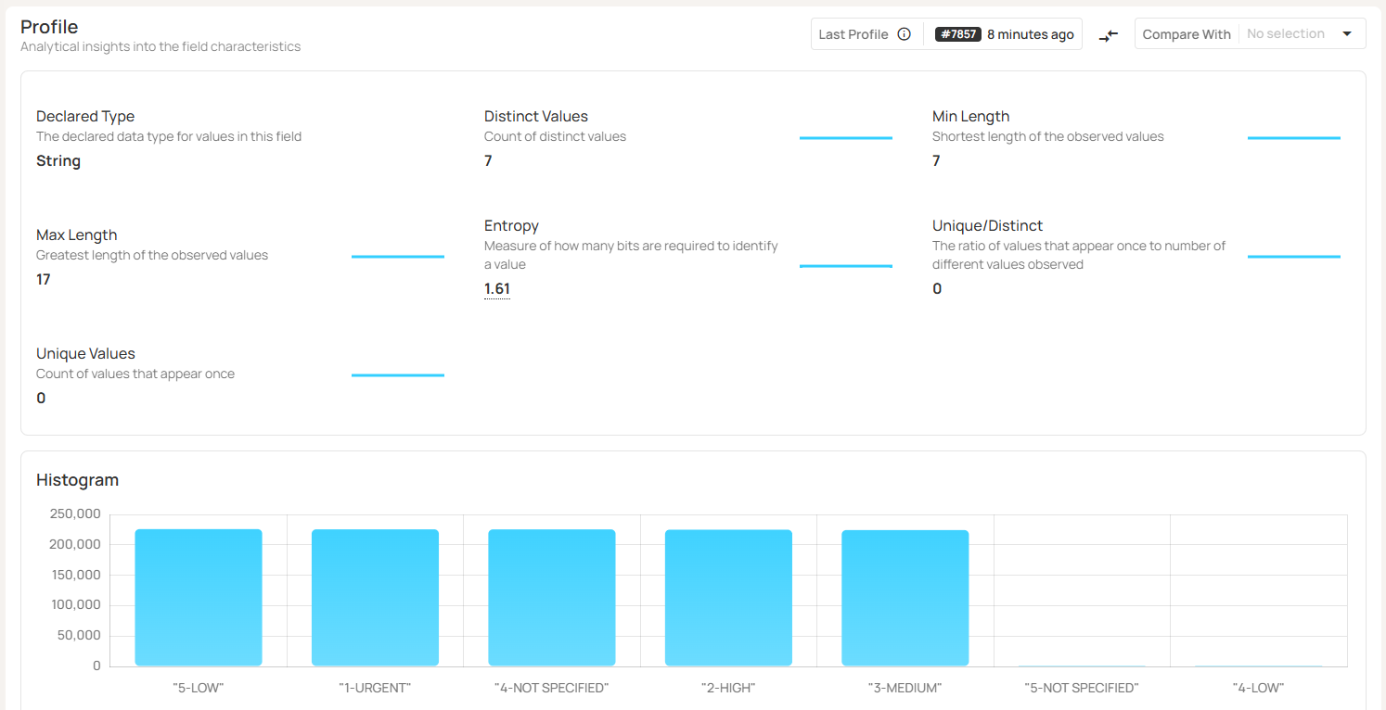Image resolution: width=1386 pixels, height=710 pixels.
Task: Open the Last Profile version selector
Action: coord(853,33)
